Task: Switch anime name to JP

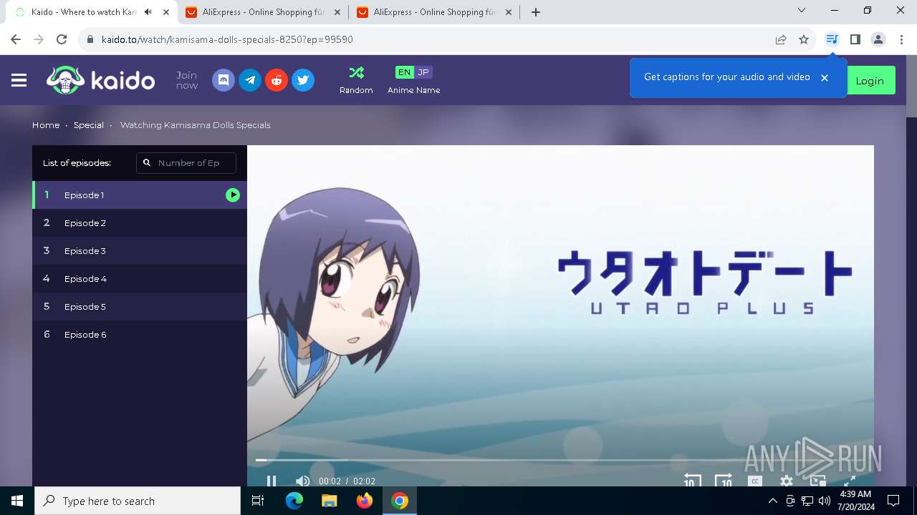Action: point(423,72)
